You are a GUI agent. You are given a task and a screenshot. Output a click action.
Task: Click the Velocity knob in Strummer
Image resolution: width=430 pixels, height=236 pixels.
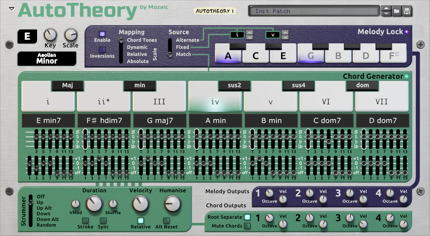[140, 204]
